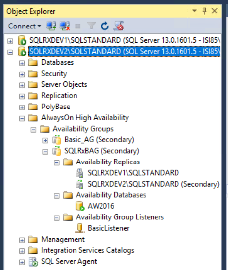The width and height of the screenshot is (228, 270).
Task: Click the Connect Object Explorer icon
Action: [51, 26]
